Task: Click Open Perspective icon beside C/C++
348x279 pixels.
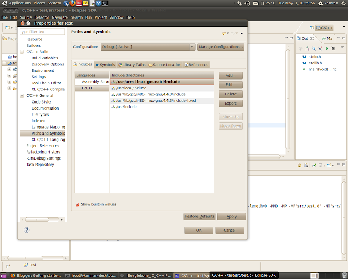Action: coord(312,28)
